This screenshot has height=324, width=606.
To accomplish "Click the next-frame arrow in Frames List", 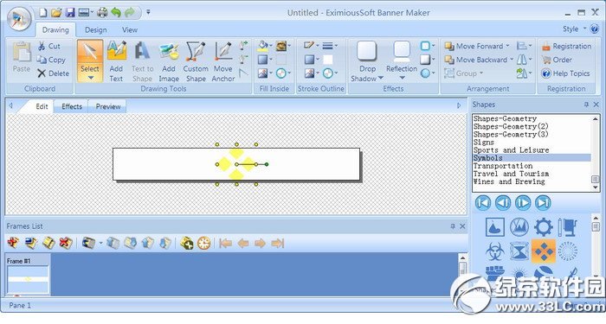I will [260, 243].
